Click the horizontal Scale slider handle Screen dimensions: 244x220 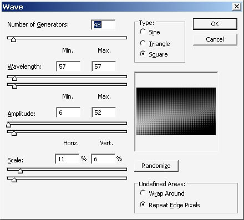coord(20,171)
